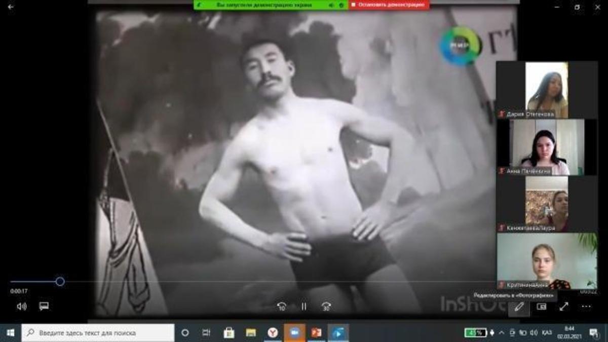
Task: Switch to mini view mode
Action: coord(542,307)
